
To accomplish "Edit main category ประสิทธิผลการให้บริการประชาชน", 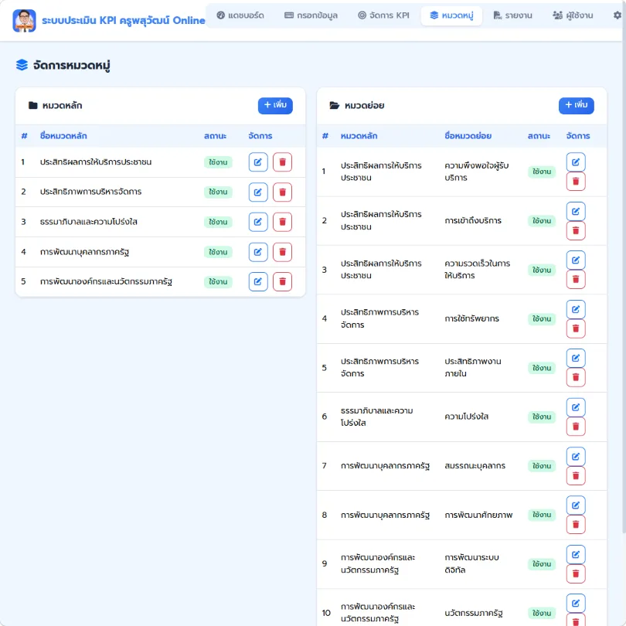I will click(258, 162).
